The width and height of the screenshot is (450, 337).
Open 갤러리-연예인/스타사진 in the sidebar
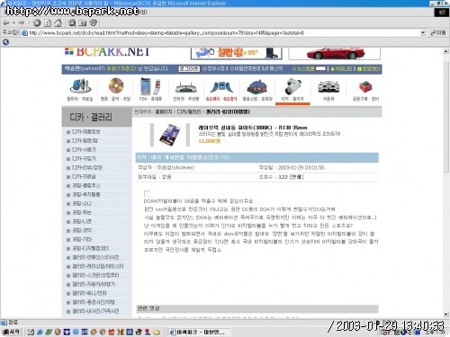click(95, 258)
